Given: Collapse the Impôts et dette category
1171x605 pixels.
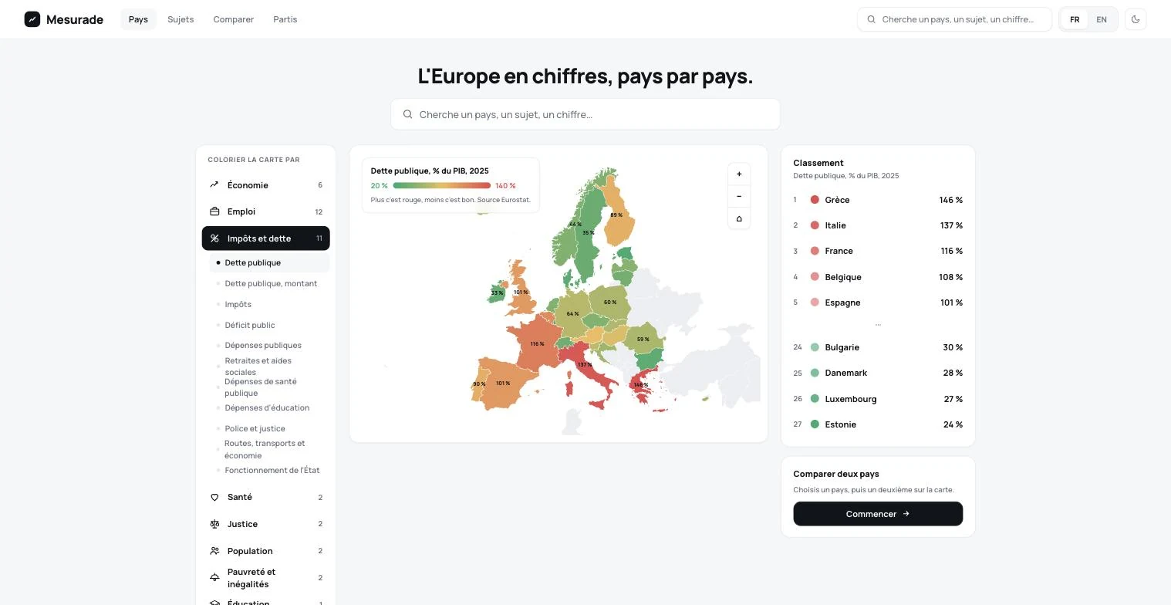Looking at the screenshot, I should pyautogui.click(x=266, y=238).
